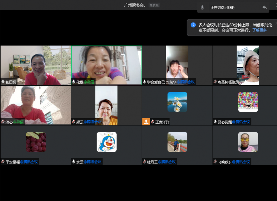Screen dimensions: 277x201
Task: Click the mic icon beside 水云's name
Action: 73,161
